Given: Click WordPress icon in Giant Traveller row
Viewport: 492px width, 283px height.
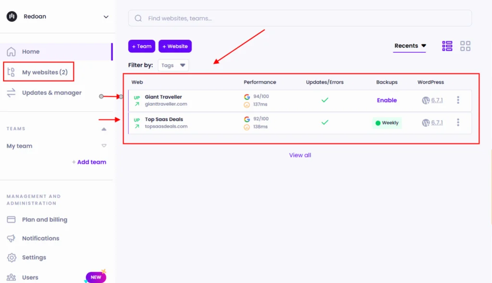Looking at the screenshot, I should [425, 100].
